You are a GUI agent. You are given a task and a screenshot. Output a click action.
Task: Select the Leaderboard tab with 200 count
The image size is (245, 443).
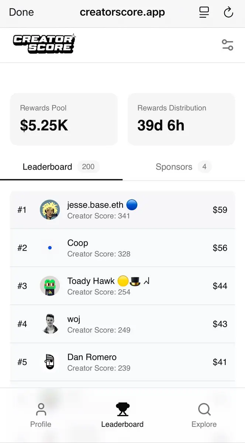click(61, 167)
